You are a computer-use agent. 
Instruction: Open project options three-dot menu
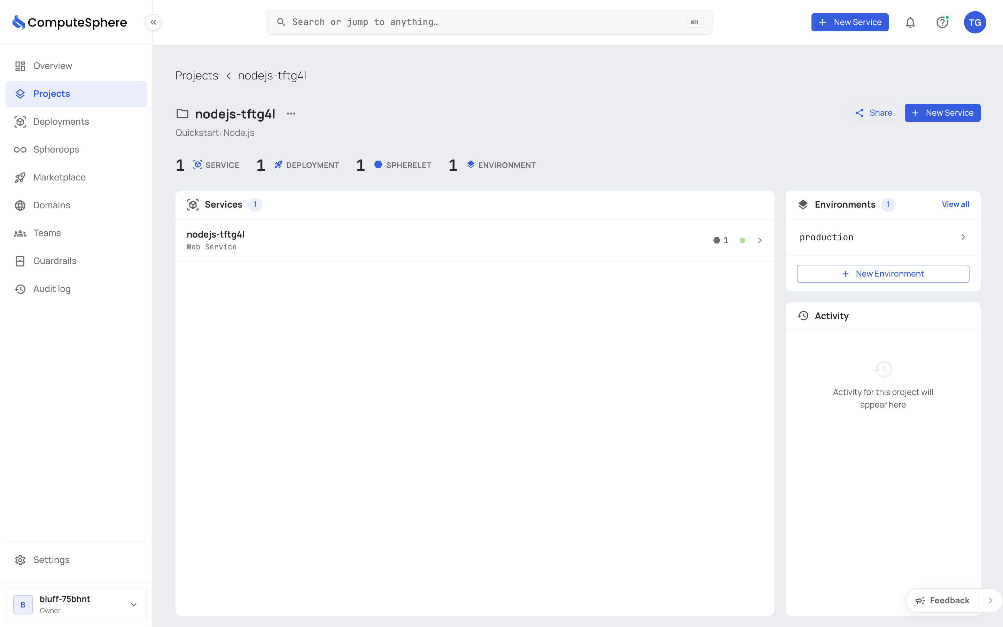pyautogui.click(x=291, y=114)
